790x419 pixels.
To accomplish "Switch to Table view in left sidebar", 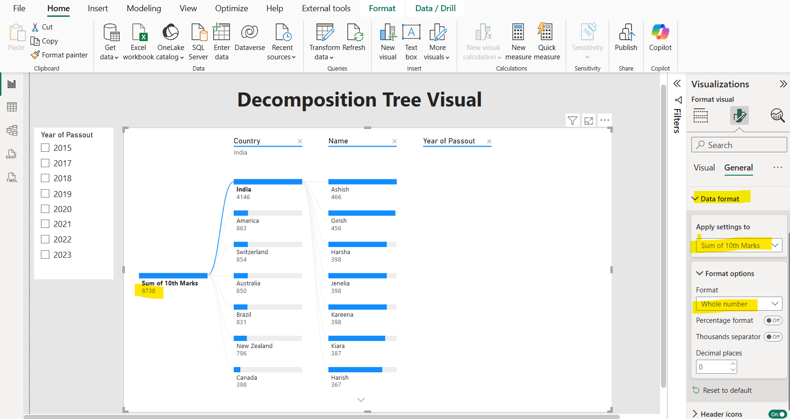I will coord(12,107).
